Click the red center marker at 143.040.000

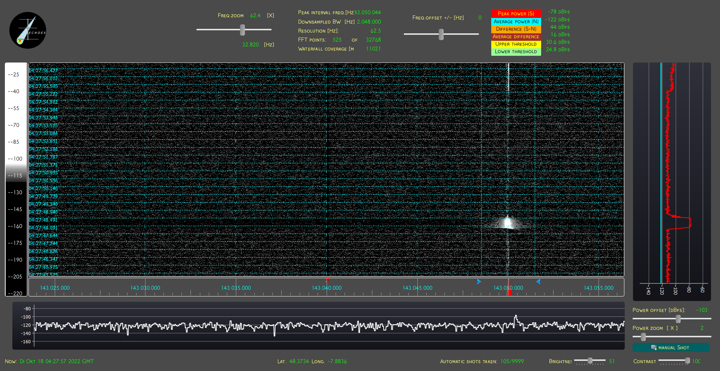(327, 280)
